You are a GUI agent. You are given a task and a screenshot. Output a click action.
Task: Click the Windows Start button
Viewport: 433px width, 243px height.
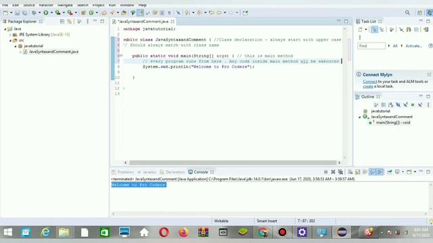point(7,232)
